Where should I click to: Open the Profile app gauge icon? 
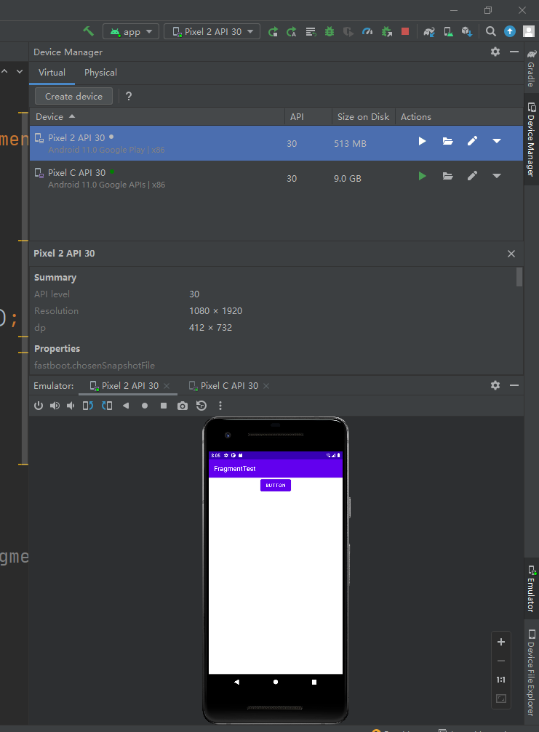pyautogui.click(x=367, y=31)
